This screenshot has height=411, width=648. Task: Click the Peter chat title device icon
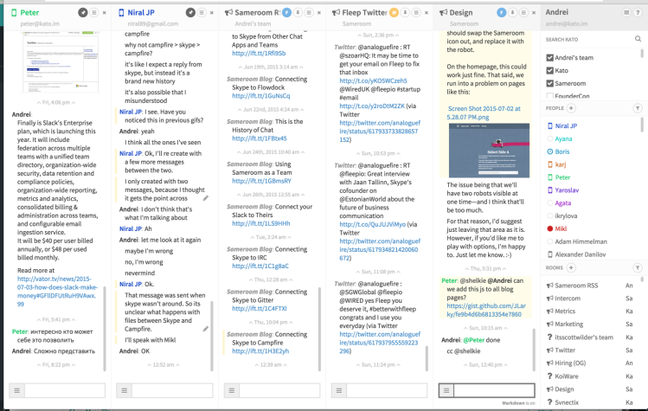[14, 13]
